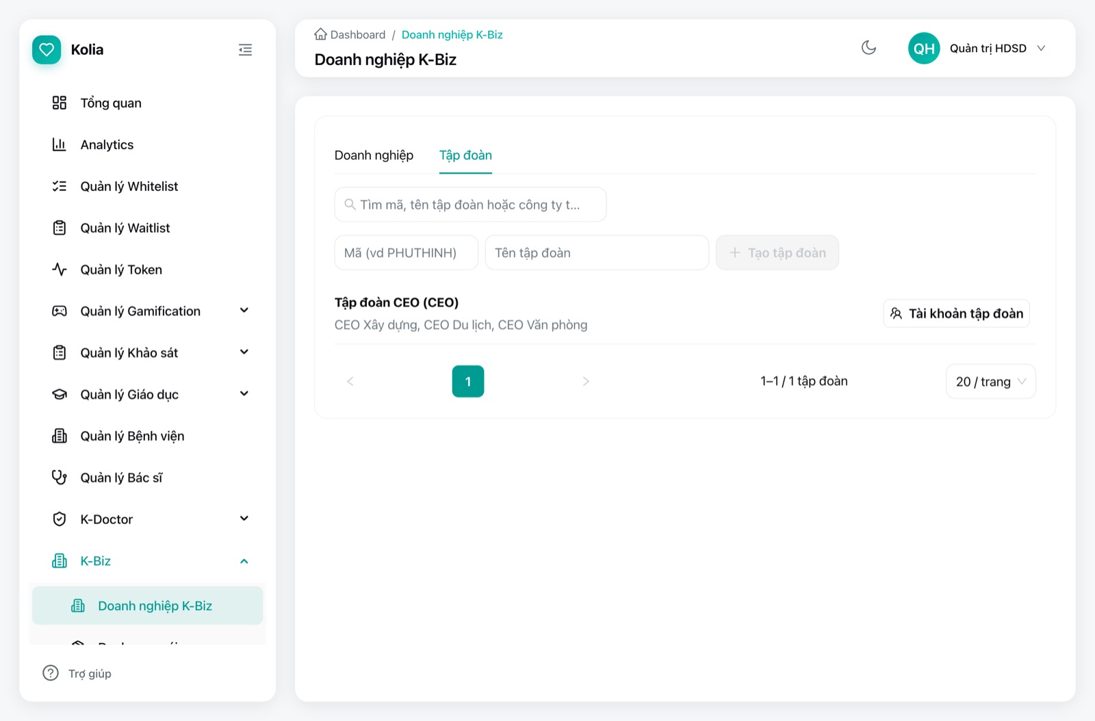Image resolution: width=1095 pixels, height=721 pixels.
Task: Click the Quản lý Waitlist clipboard icon
Action: [60, 228]
